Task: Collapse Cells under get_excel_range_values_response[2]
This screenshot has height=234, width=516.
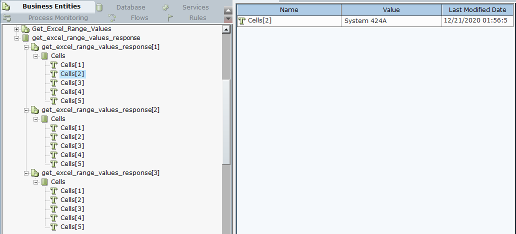Action: 36,119
